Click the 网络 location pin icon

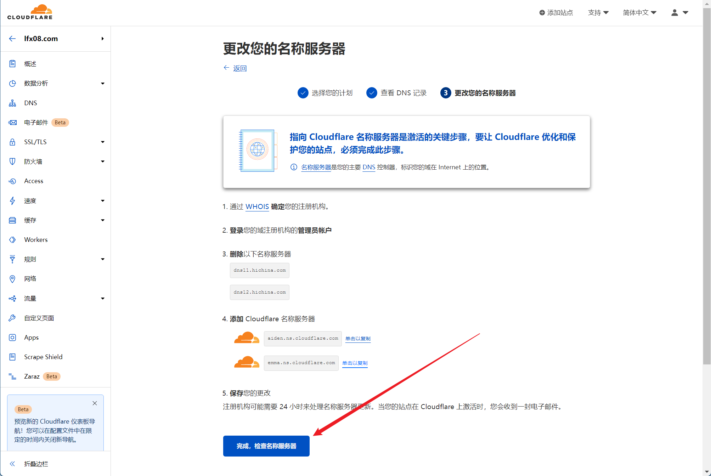[12, 279]
